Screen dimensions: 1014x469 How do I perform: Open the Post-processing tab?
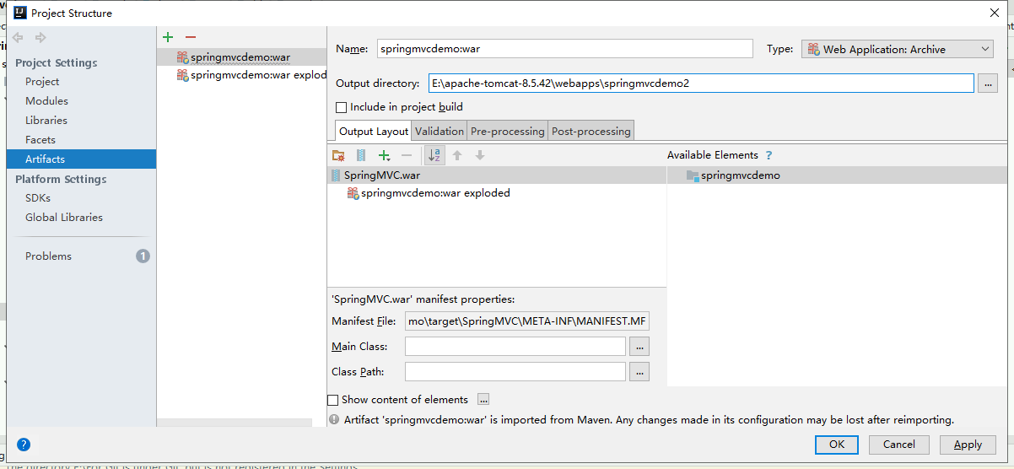click(591, 131)
